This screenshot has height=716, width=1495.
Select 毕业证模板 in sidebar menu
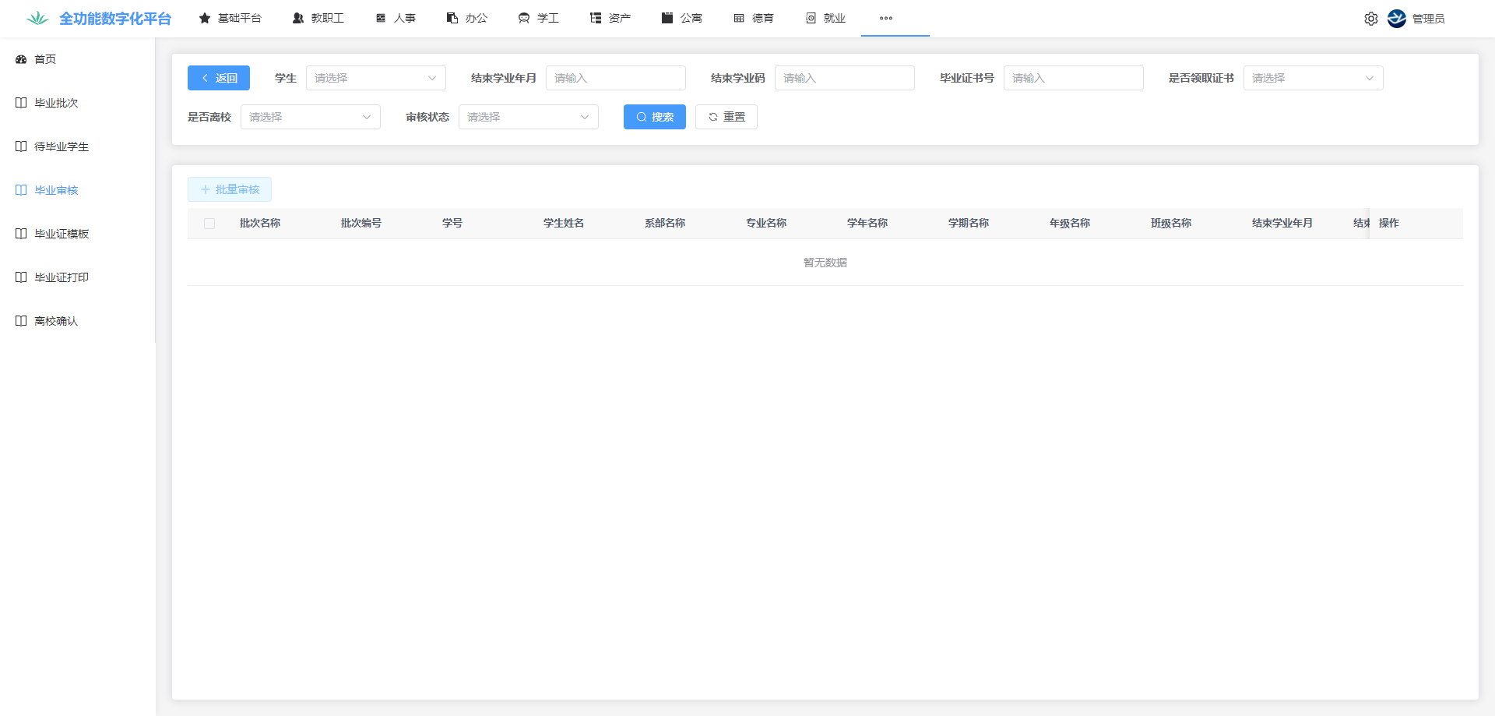point(62,234)
